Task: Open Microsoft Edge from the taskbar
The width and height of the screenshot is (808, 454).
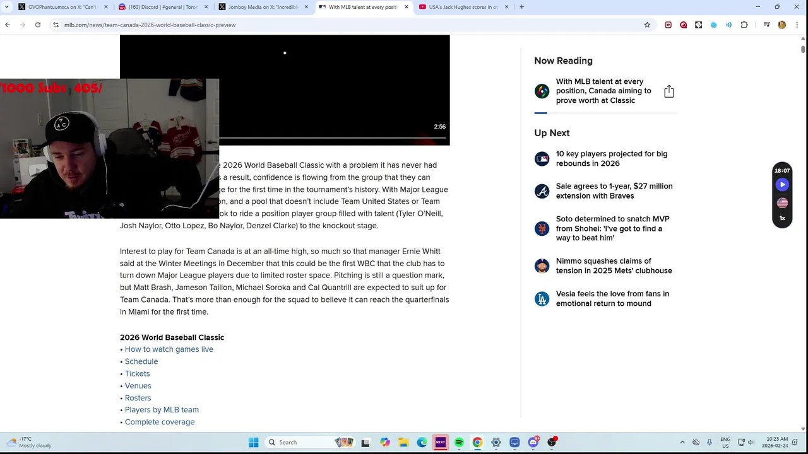Action: [422, 442]
